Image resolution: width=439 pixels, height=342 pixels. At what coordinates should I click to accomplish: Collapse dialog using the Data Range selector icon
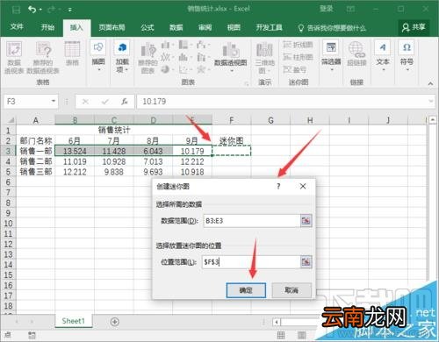point(306,221)
